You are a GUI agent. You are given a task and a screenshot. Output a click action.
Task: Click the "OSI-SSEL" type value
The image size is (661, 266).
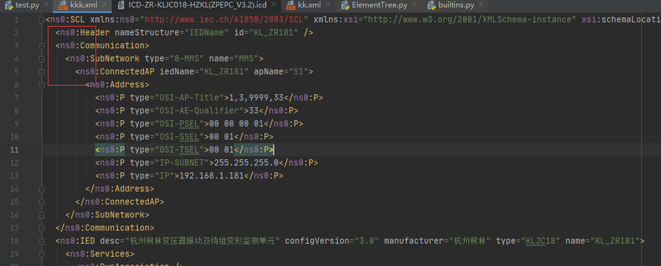(179, 137)
